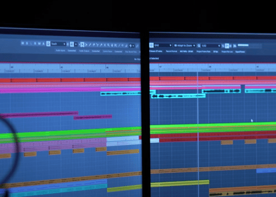276x197 pixels.
Task: Toggle the global Solo S button
Action: tap(27, 43)
